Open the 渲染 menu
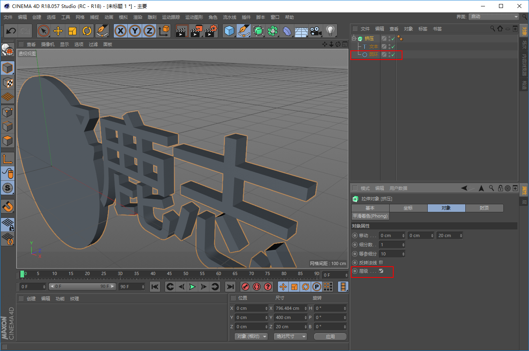529x351 pixels. pos(138,17)
